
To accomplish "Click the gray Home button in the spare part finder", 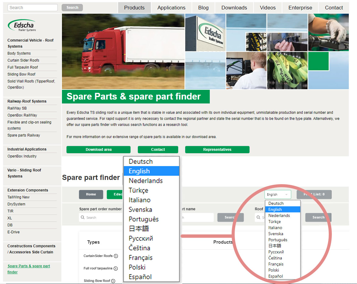I will click(91, 194).
